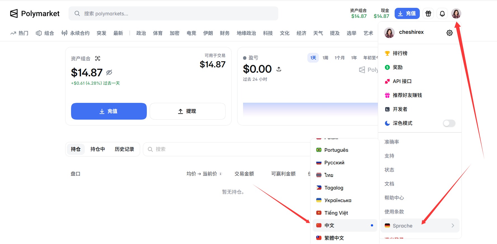497x244 pixels.
Task: Open the 准确率 link
Action: pos(392,142)
